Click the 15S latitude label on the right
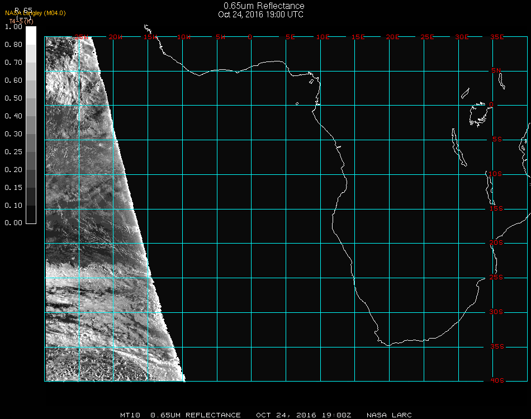This screenshot has width=531, height=419. coord(496,208)
